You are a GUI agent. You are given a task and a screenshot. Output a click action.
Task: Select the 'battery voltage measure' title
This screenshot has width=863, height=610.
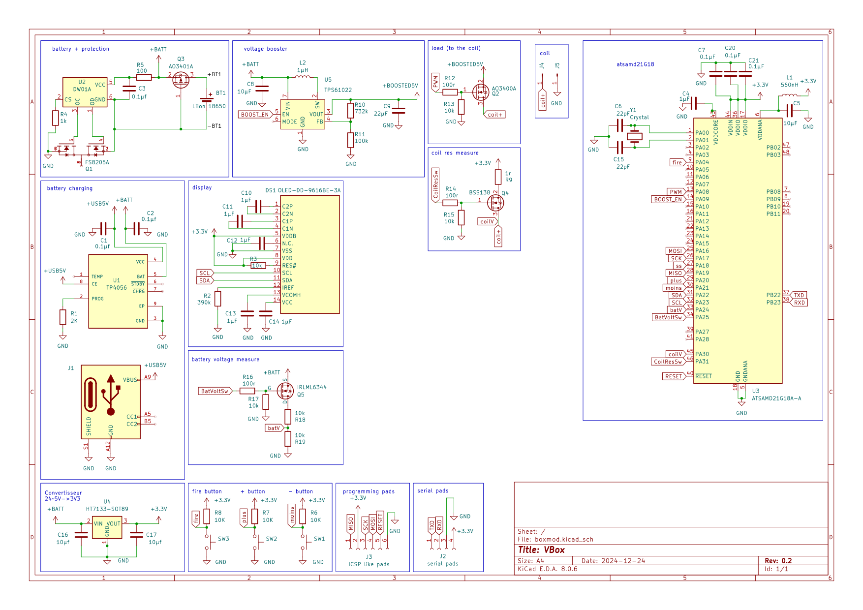[225, 360]
